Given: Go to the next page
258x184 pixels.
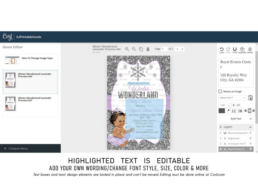Looking at the screenshot, I should click(x=182, y=49).
